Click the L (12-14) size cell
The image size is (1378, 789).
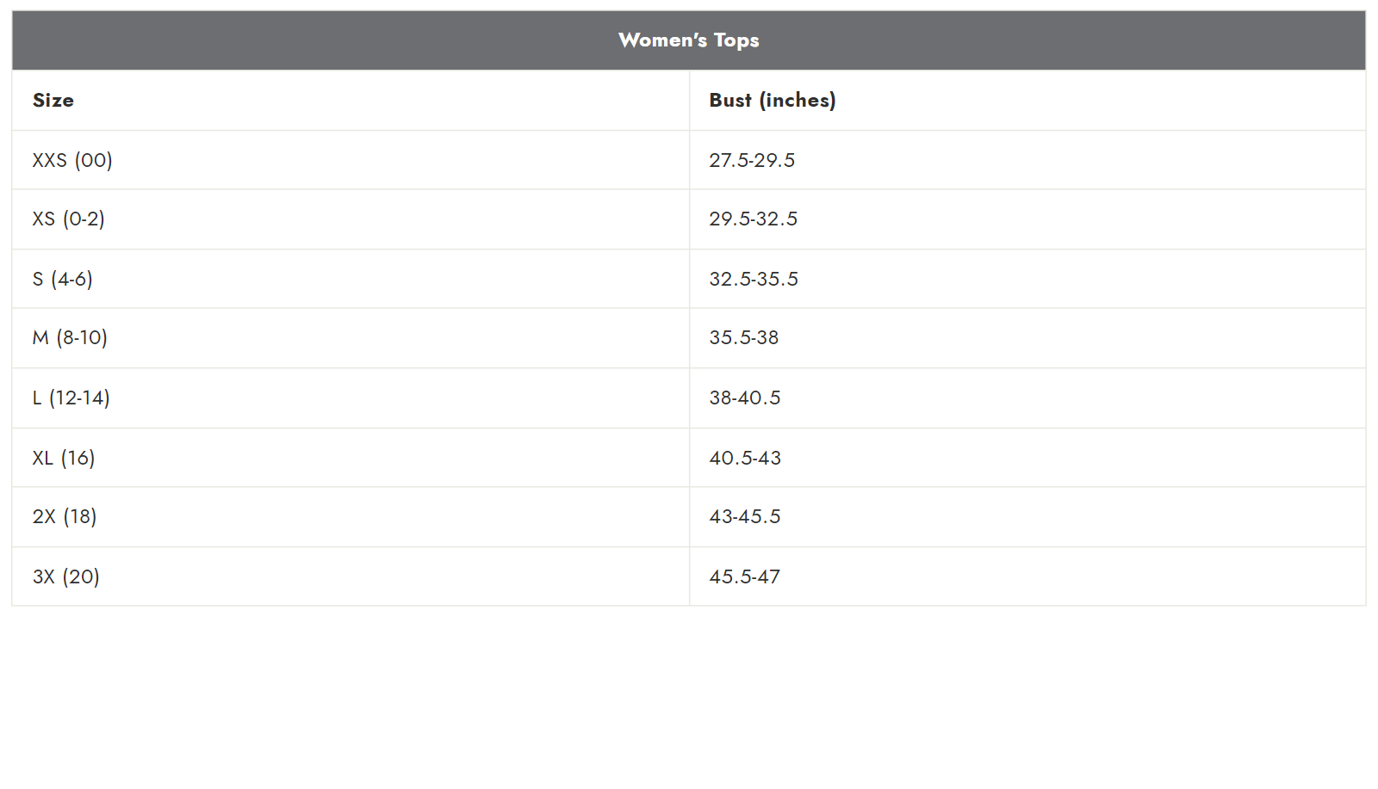351,398
